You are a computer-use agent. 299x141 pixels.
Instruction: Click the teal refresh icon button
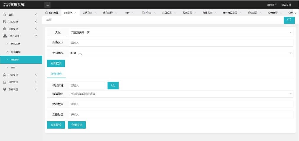[289, 20]
